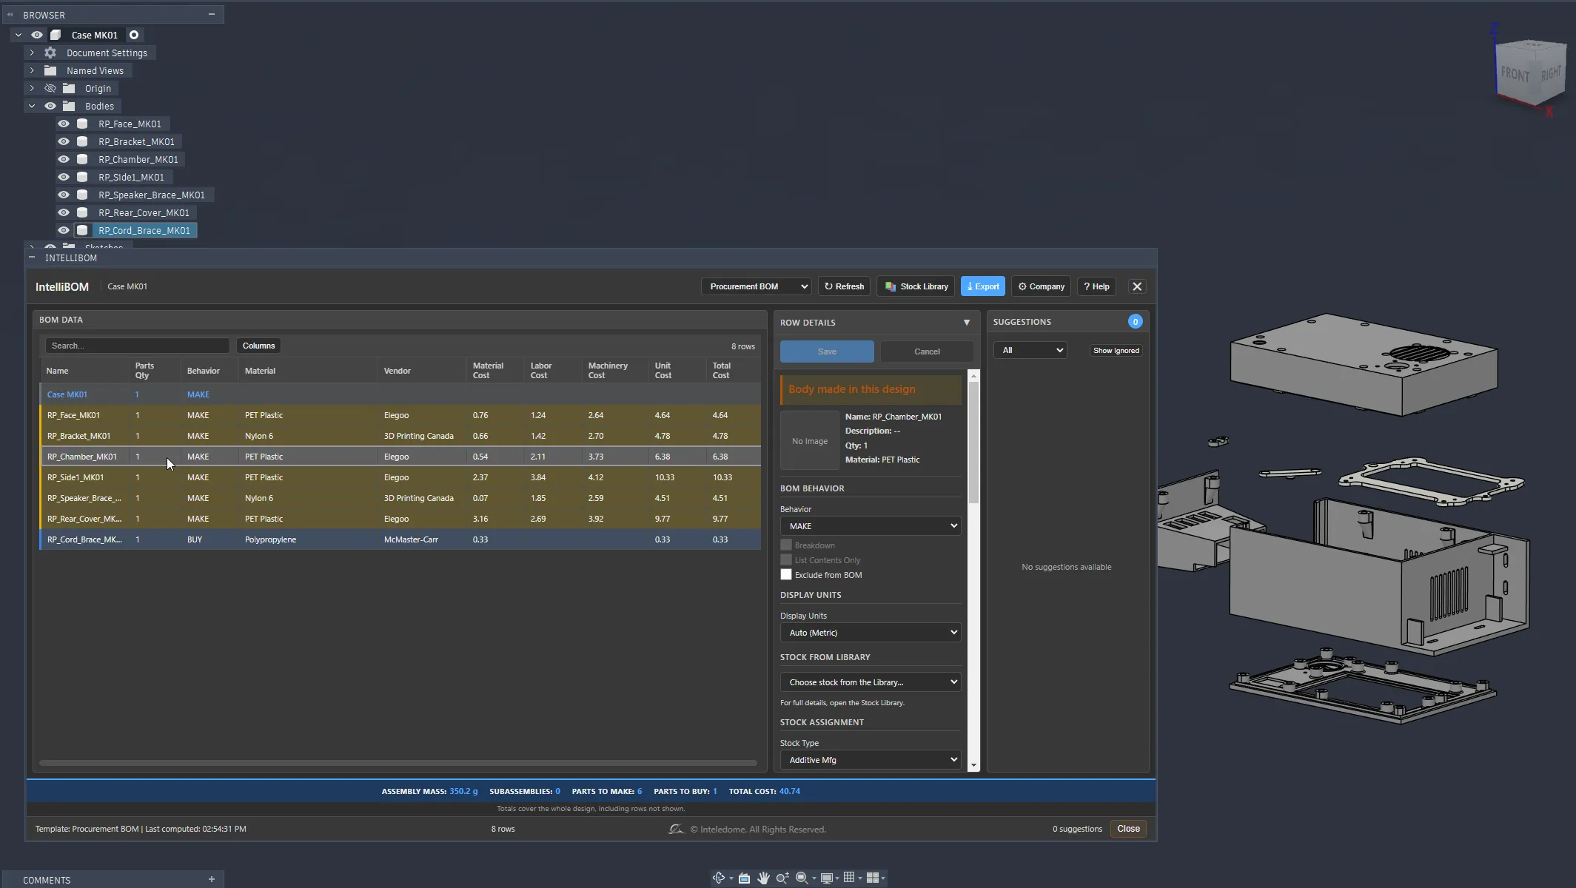Open the Procurement BOM template dropdown
This screenshot has height=888, width=1576.
[756, 286]
